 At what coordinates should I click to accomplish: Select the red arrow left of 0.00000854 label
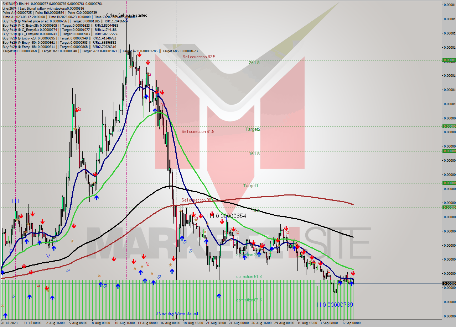click(212, 214)
